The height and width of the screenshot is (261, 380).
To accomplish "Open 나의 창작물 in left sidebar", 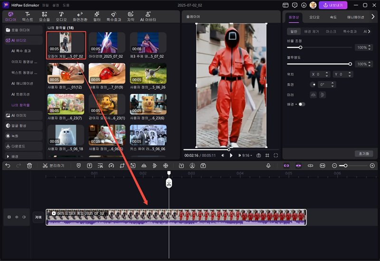I will coord(20,105).
